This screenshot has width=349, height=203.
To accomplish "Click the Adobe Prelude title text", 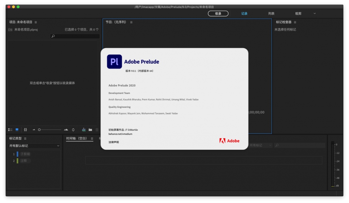I will tap(141, 62).
